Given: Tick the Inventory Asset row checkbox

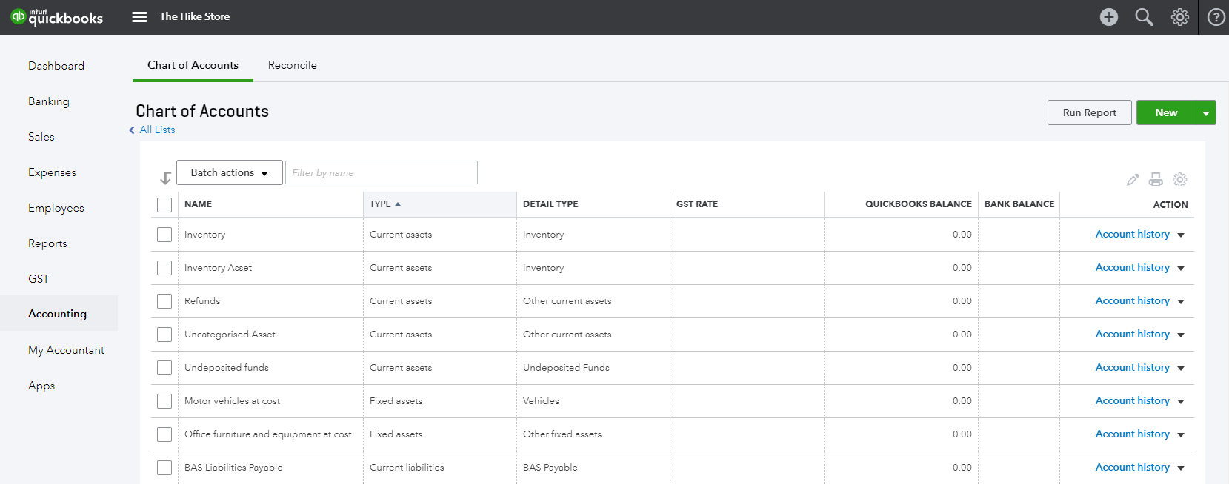Looking at the screenshot, I should [164, 268].
